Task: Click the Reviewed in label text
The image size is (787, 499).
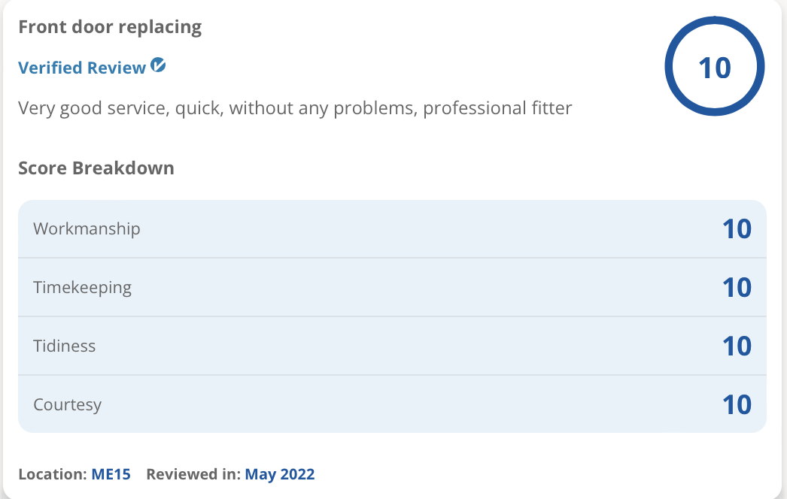Action: pyautogui.click(x=193, y=474)
